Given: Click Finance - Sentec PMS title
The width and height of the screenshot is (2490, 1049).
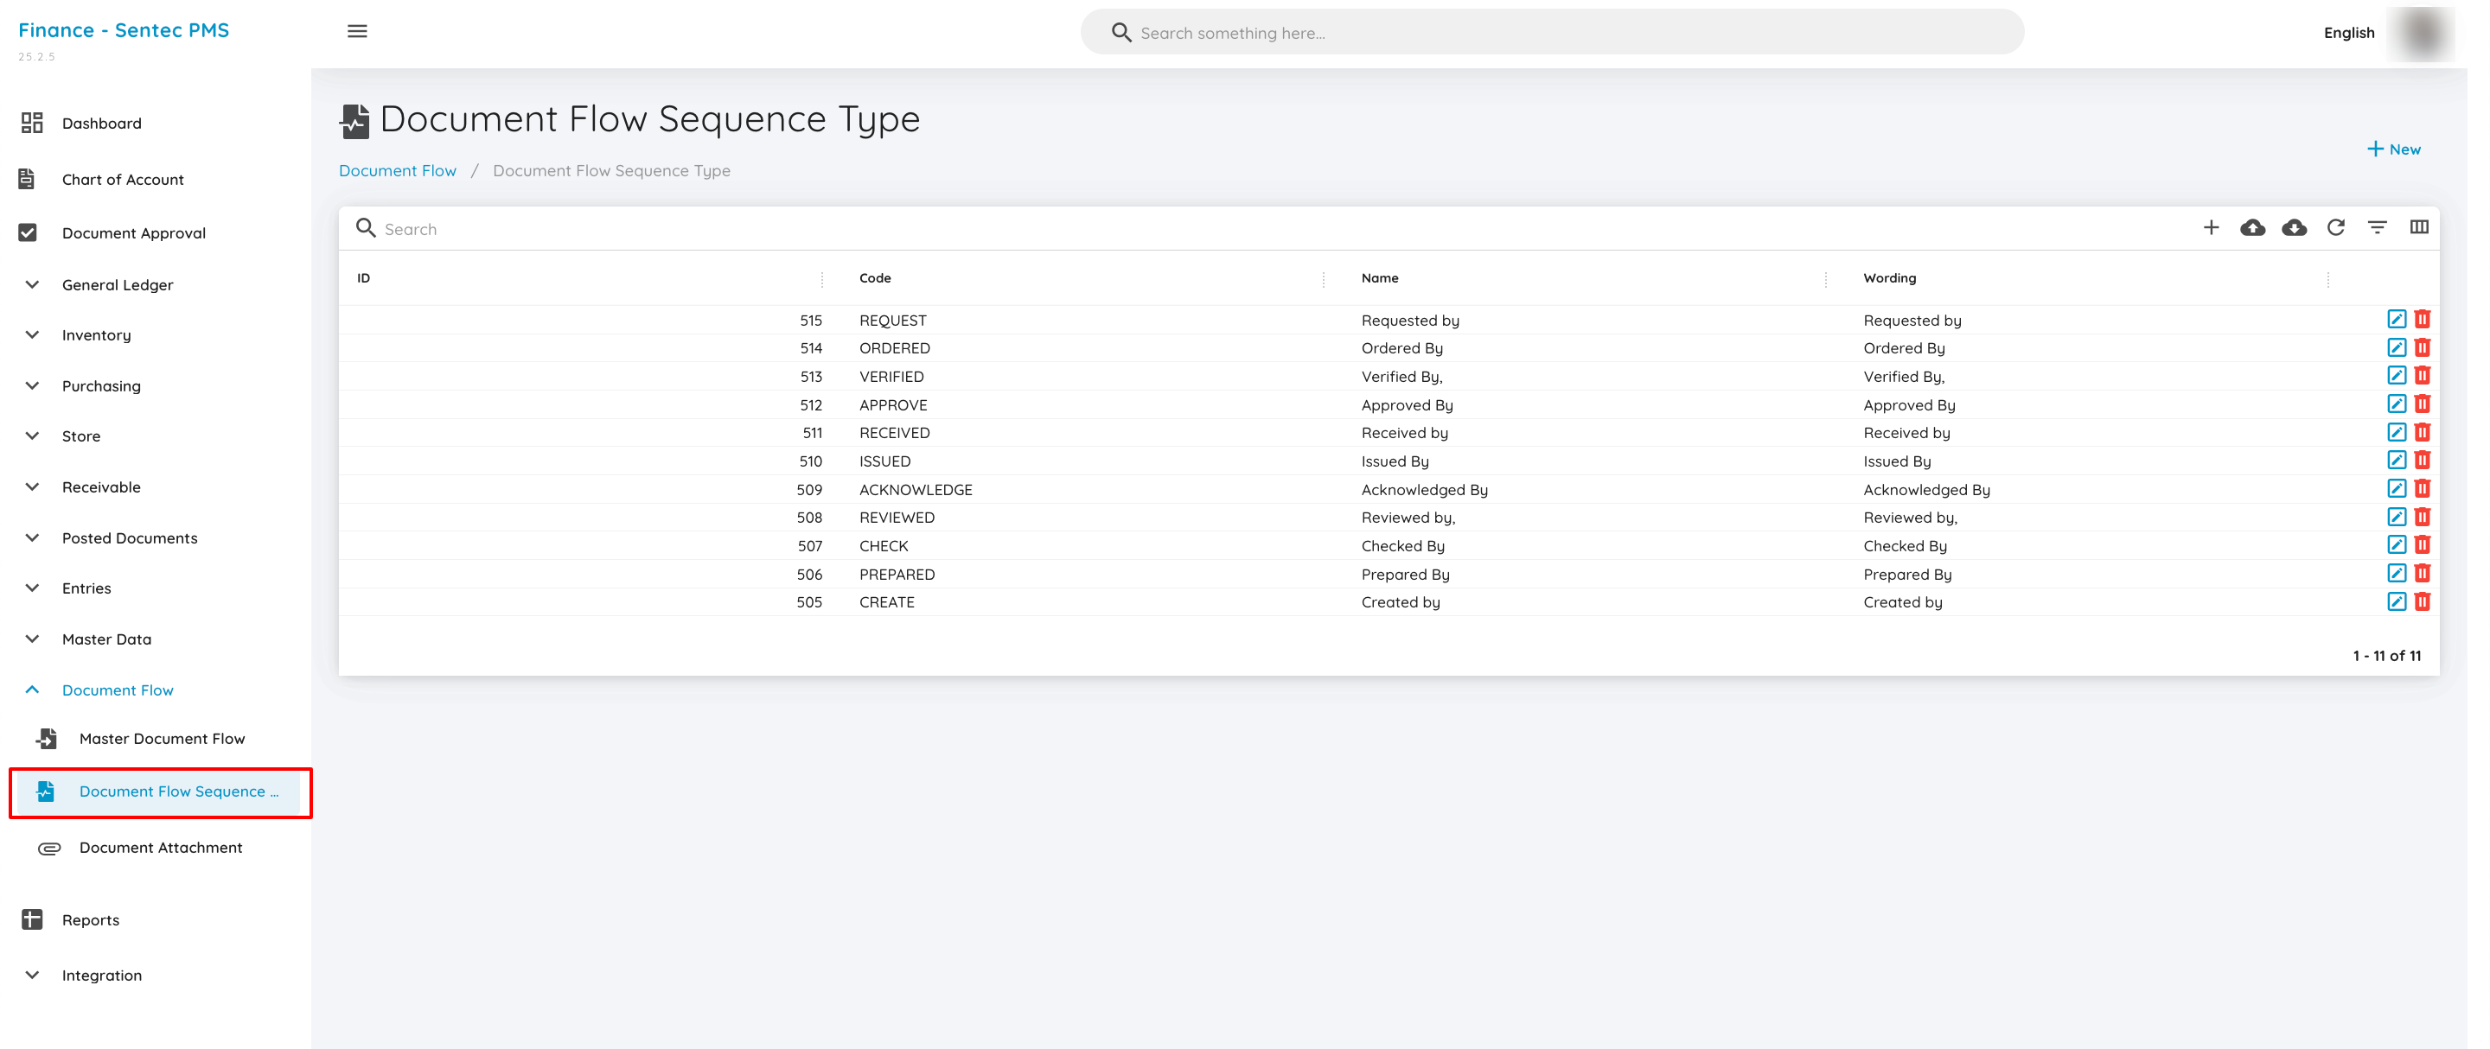Looking at the screenshot, I should pyautogui.click(x=124, y=30).
